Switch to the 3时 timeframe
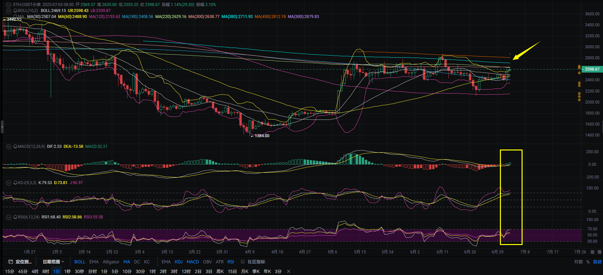 pos(174,271)
